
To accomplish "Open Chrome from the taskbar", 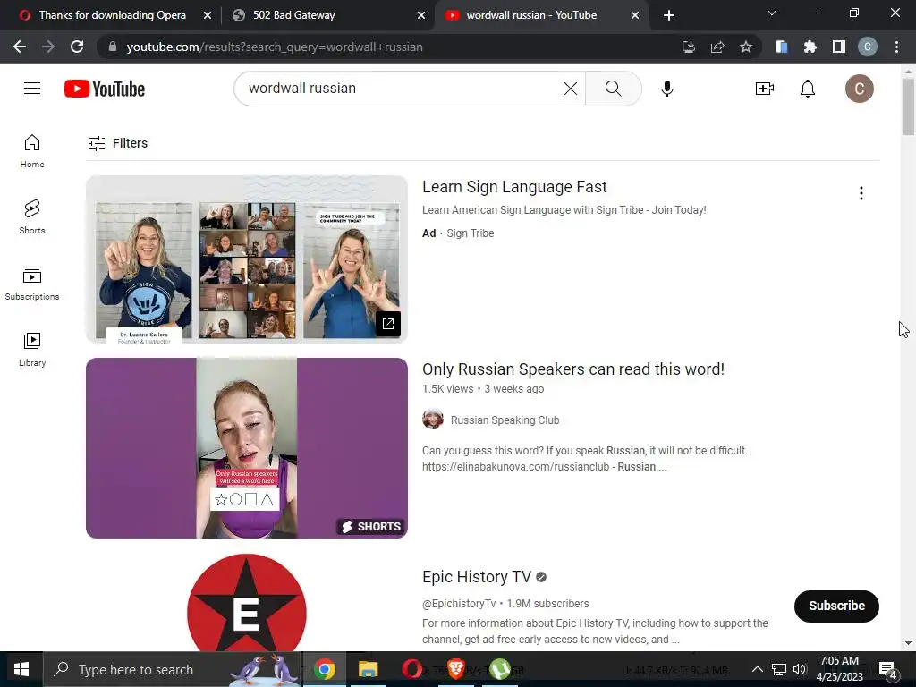I will click(324, 669).
